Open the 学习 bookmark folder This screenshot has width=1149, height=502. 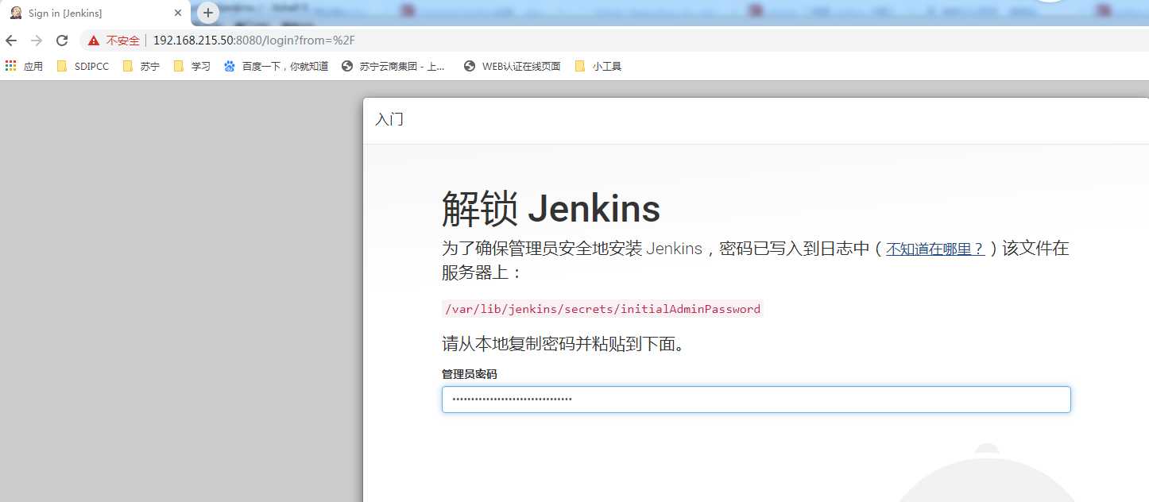(x=191, y=67)
